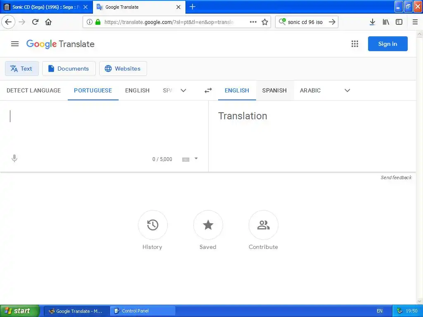
Task: Bookmark this page with the star
Action: (265, 22)
